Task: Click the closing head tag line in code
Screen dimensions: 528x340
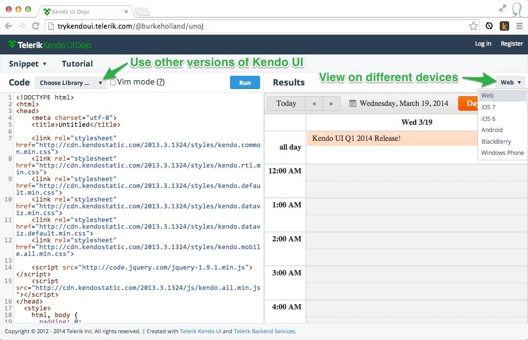Action: coord(29,302)
